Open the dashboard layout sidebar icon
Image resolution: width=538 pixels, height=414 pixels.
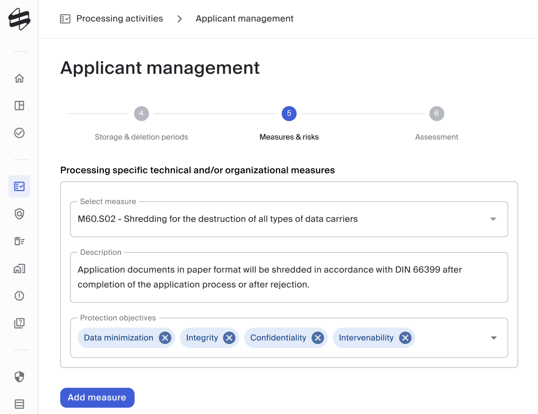[19, 106]
